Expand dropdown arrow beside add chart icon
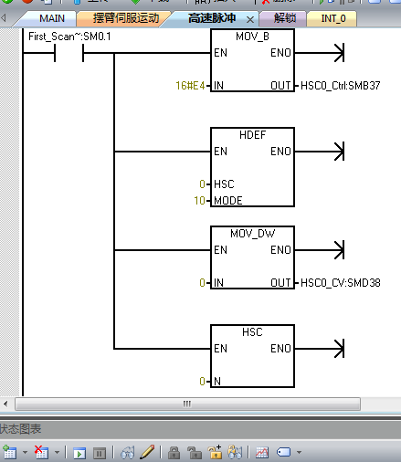Image resolution: width=401 pixels, height=462 pixels. (25, 452)
